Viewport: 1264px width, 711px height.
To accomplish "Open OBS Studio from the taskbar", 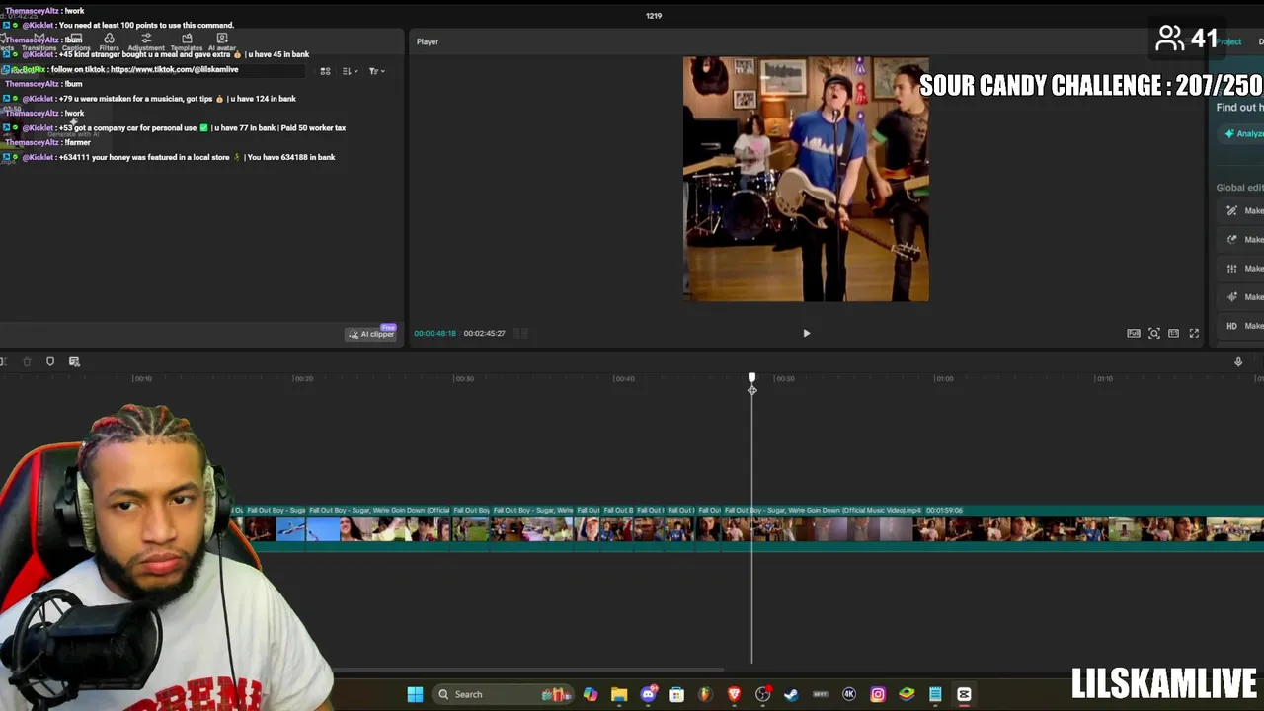I will [x=762, y=694].
